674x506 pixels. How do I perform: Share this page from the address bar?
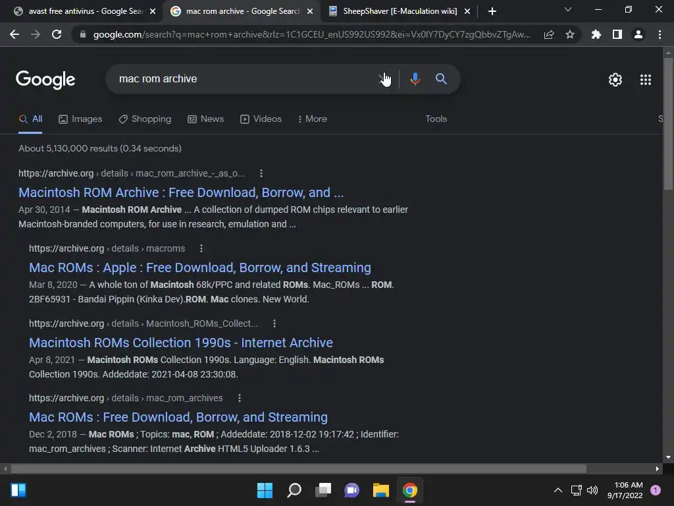click(x=549, y=34)
